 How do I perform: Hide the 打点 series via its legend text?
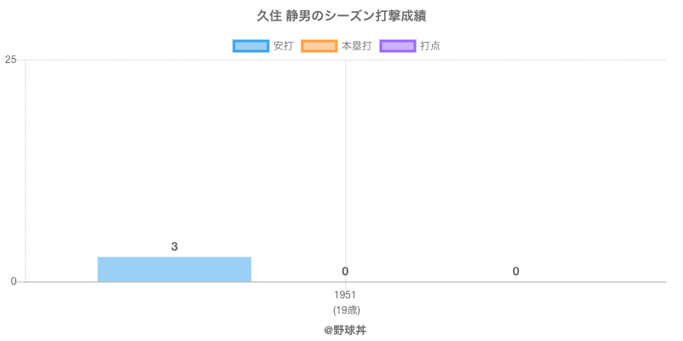coord(430,46)
